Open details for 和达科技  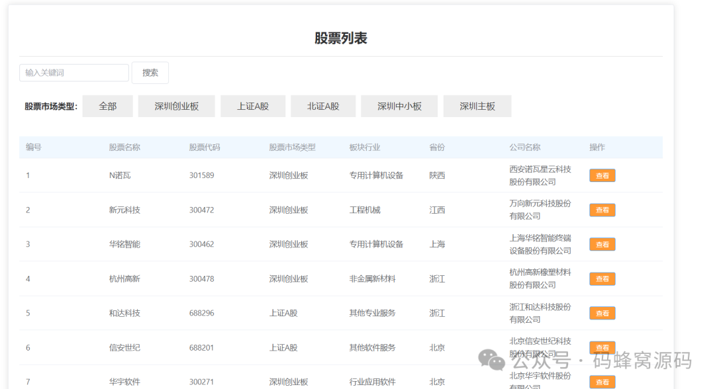602,313
